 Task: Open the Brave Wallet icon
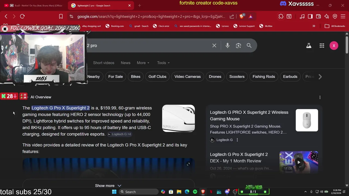coord(318,16)
